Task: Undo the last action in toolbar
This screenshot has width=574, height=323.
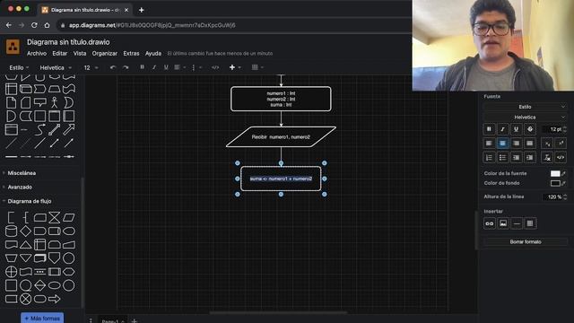Action: tap(113, 67)
